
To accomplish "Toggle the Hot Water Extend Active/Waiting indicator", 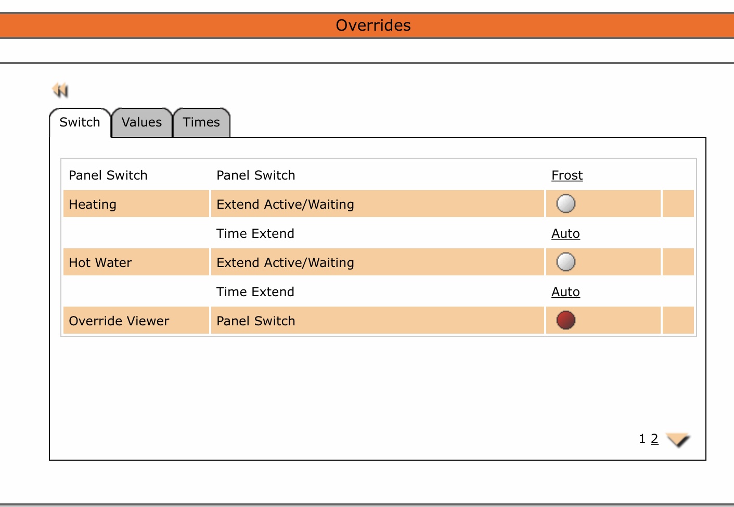I will 565,262.
